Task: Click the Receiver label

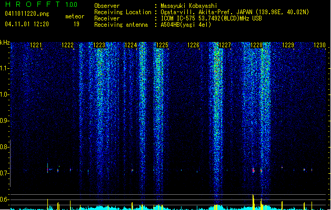Action: coord(107,18)
